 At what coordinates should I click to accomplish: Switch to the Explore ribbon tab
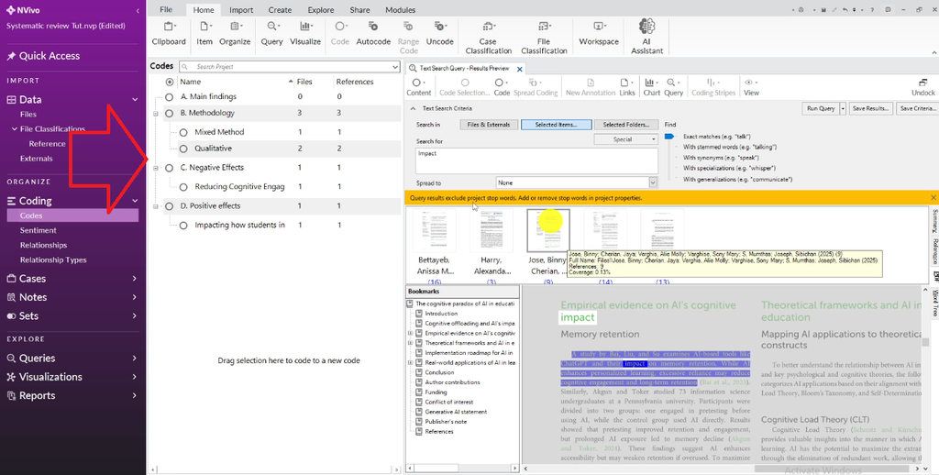[321, 9]
